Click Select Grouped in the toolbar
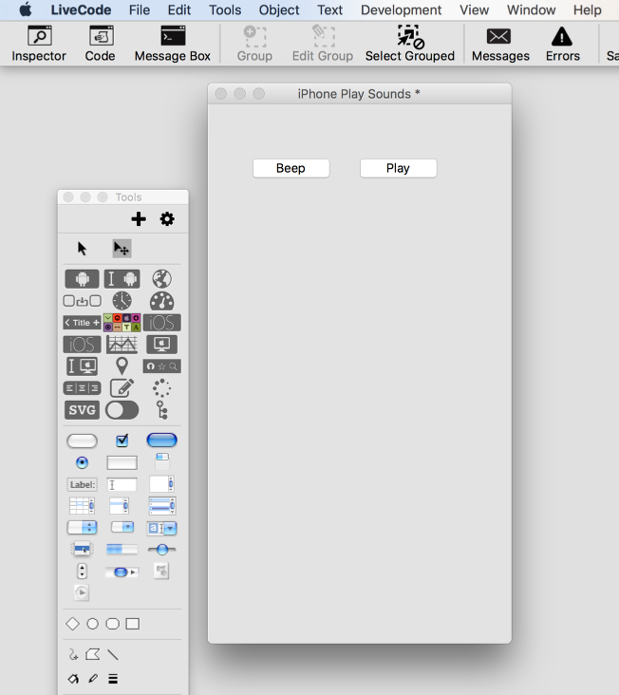619x695 pixels. point(410,44)
